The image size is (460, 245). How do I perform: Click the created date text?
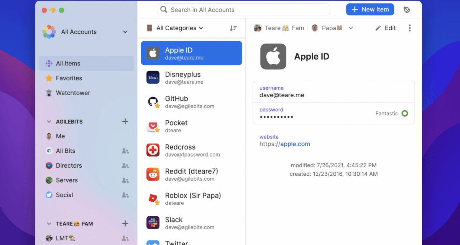[333, 174]
